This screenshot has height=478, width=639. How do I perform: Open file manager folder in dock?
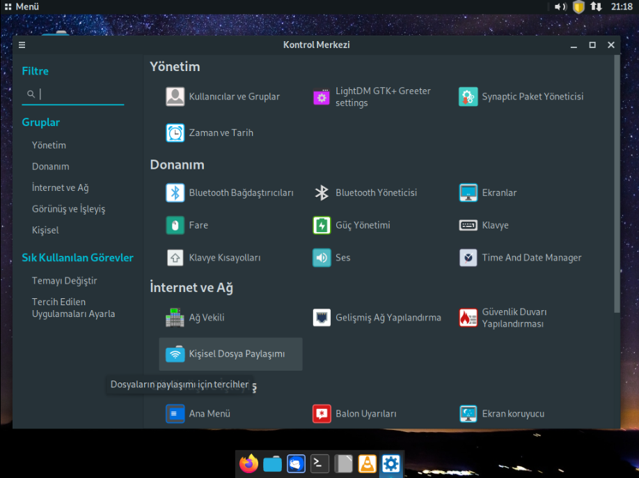click(272, 464)
